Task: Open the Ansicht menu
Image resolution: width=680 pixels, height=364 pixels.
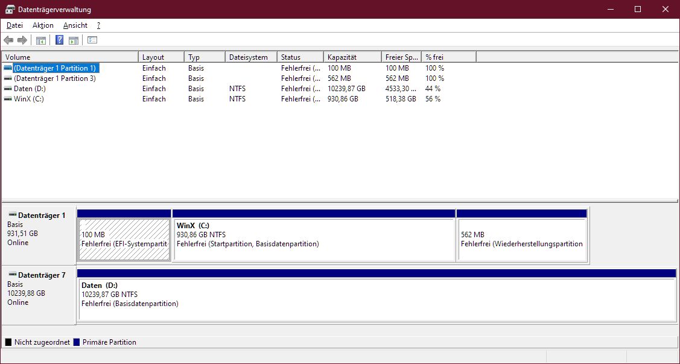Action: (75, 25)
